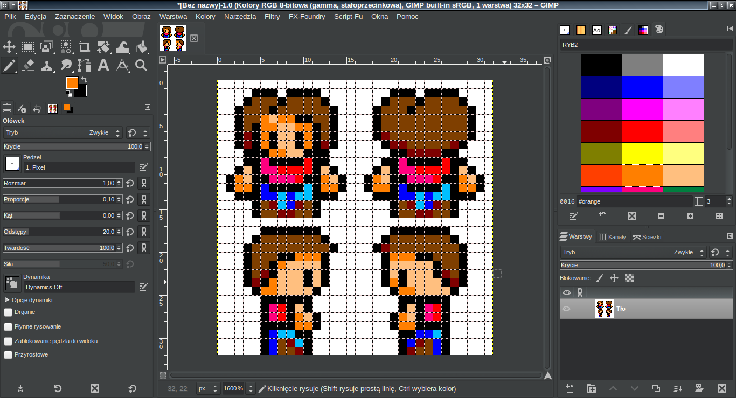Edit the selected palette color entry
The height and width of the screenshot is (398, 736).
[574, 216]
